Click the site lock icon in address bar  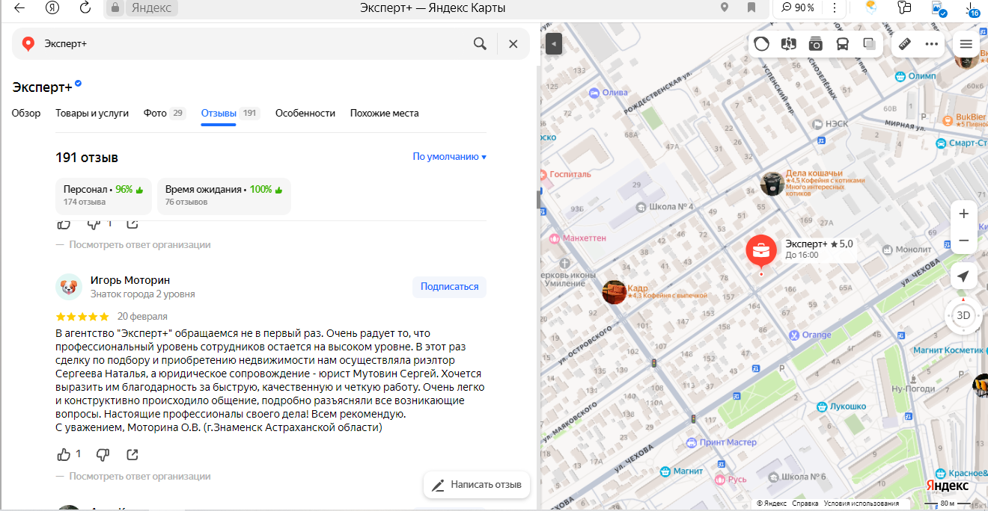coord(115,8)
